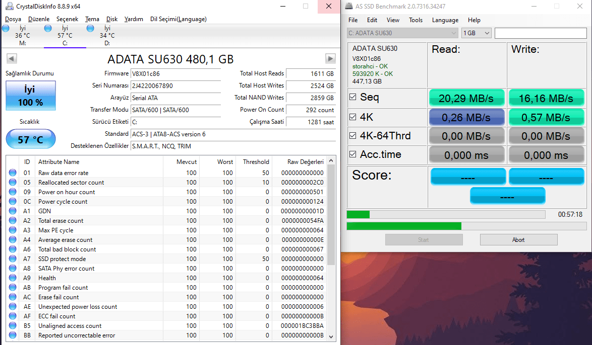The image size is (592, 345).
Task: Click the status orb for Raw data error rate
Action: (x=13, y=172)
